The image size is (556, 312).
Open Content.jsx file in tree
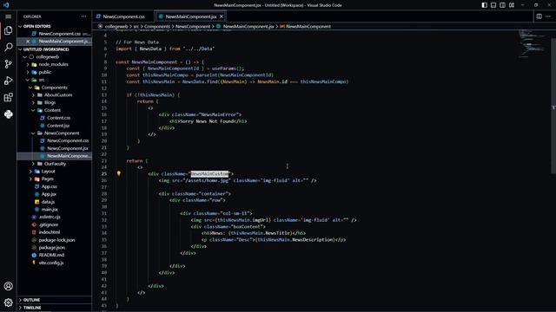[x=58, y=126]
